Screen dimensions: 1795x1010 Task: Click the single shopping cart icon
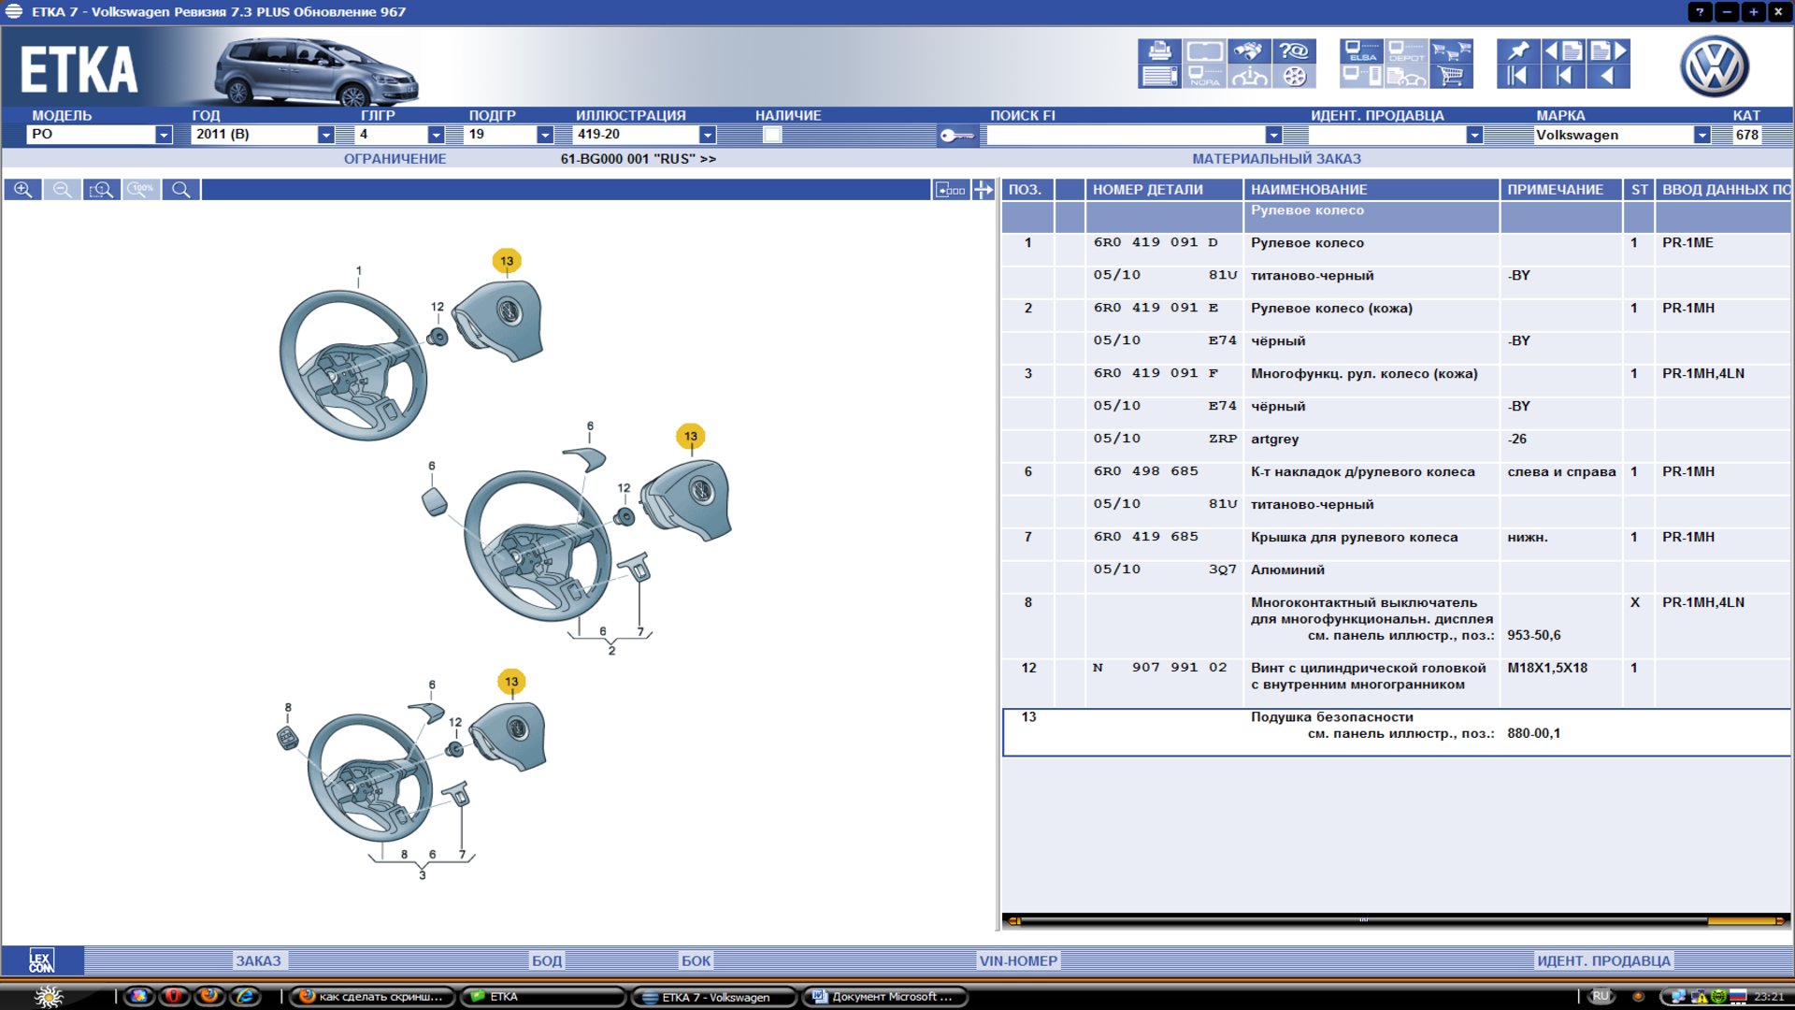tap(1451, 77)
